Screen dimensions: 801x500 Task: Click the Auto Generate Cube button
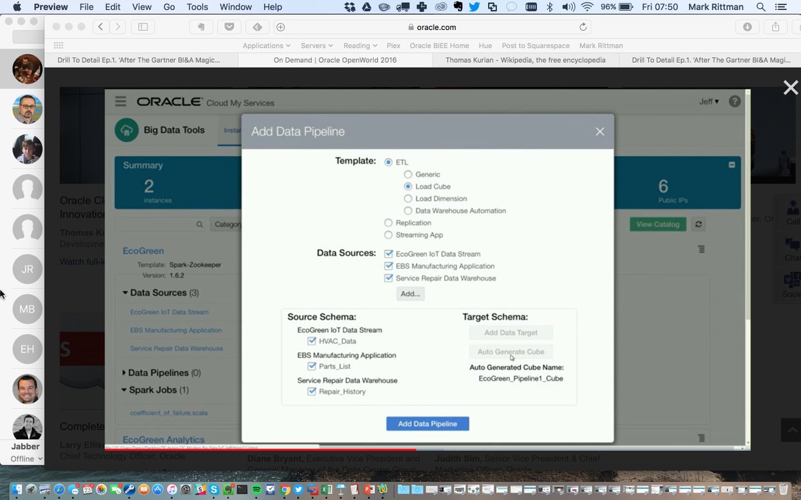[511, 351]
